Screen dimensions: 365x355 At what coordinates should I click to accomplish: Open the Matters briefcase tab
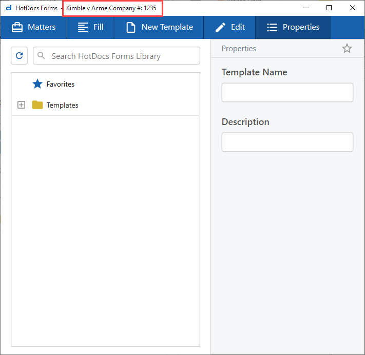[33, 27]
